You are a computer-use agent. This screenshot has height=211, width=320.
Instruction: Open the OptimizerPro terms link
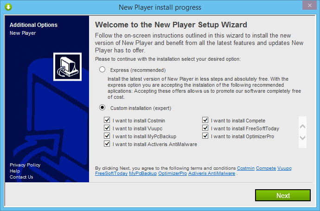coord(173,173)
